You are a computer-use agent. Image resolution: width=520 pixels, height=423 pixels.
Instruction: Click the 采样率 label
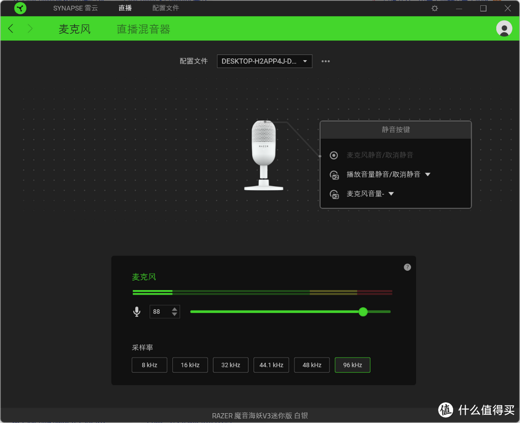pos(143,347)
